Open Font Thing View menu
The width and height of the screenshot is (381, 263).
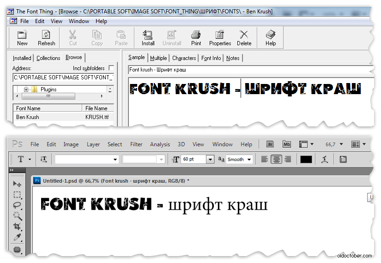[x=56, y=21]
